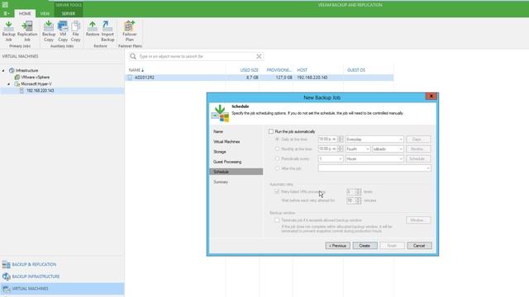Sort by the Guest OS column header
This screenshot has height=297, width=529.
356,70
